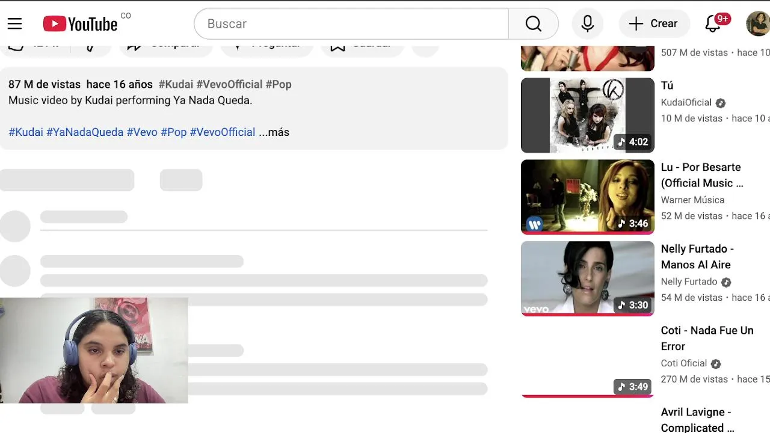Screen dimensions: 770x433
Task: Open the Tú video thumbnail
Action: pyautogui.click(x=587, y=115)
